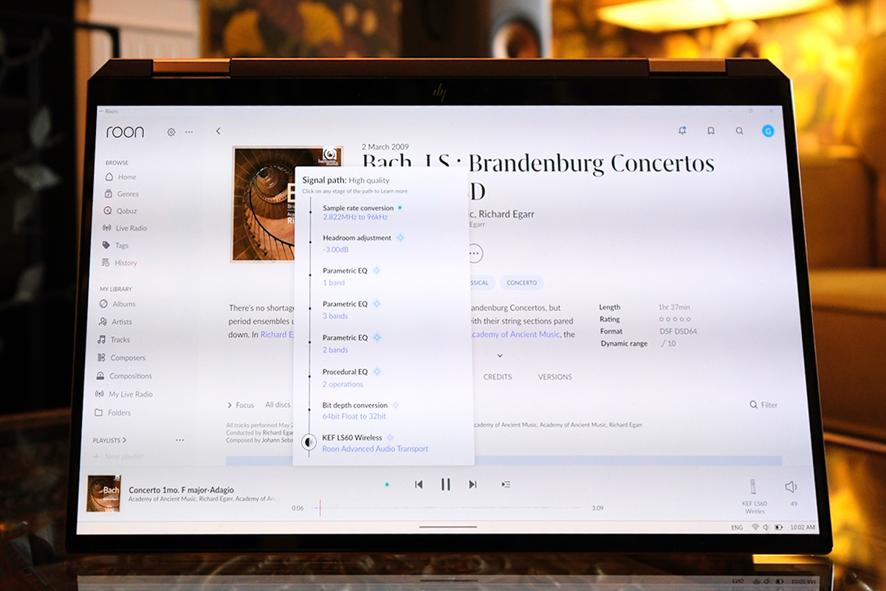Expand the Focus option
The height and width of the screenshot is (591, 886).
(x=241, y=405)
